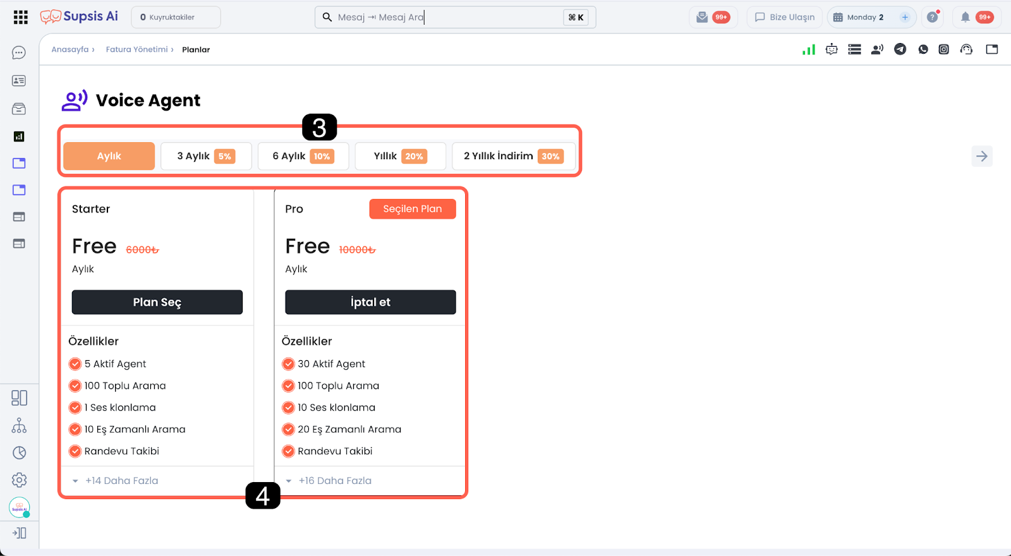Image resolution: width=1011 pixels, height=556 pixels.
Task: Open the Telegram channel icon
Action: (x=900, y=49)
